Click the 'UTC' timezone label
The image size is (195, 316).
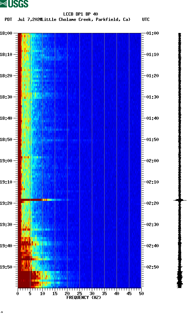pyautogui.click(x=146, y=19)
